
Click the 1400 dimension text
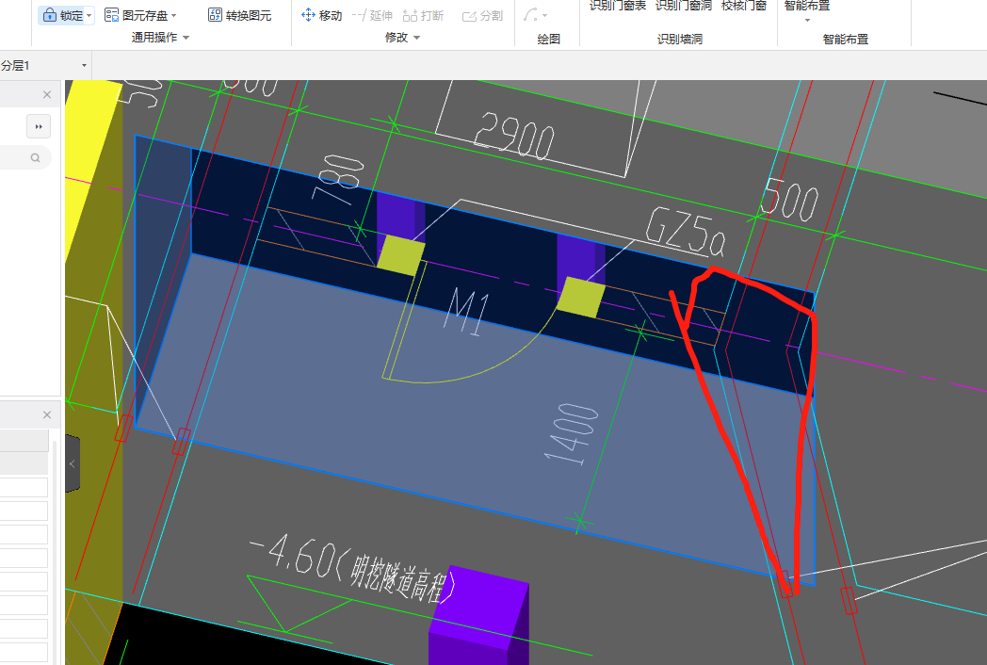tap(572, 435)
